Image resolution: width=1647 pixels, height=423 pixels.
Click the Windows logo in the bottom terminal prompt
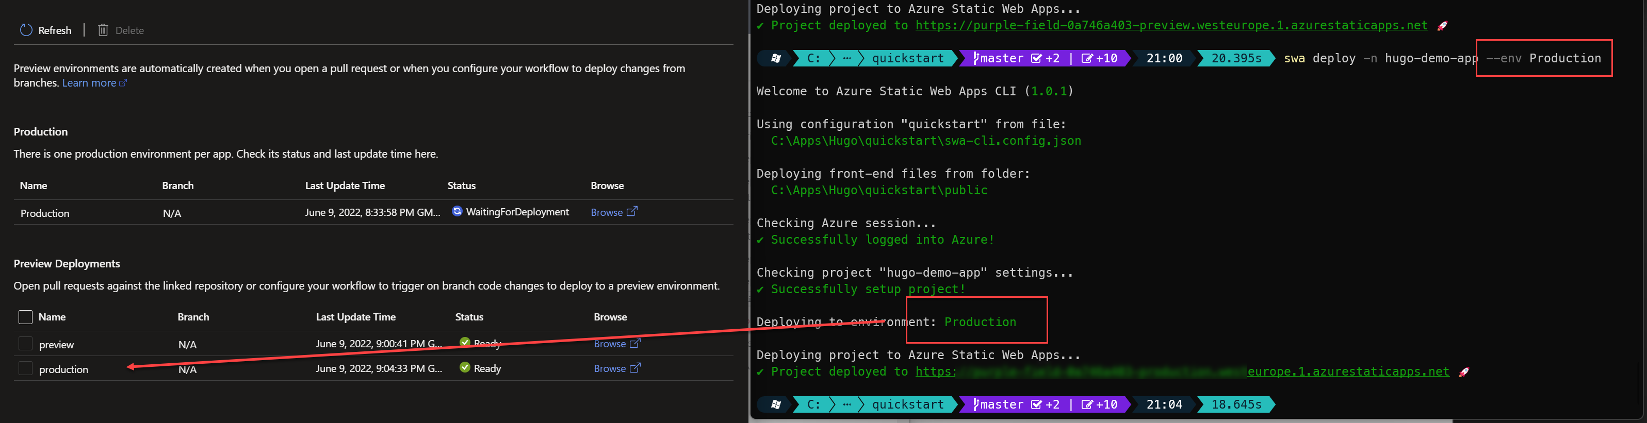(x=776, y=404)
